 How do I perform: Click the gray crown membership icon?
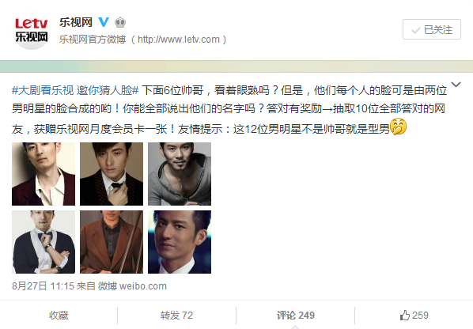point(120,22)
